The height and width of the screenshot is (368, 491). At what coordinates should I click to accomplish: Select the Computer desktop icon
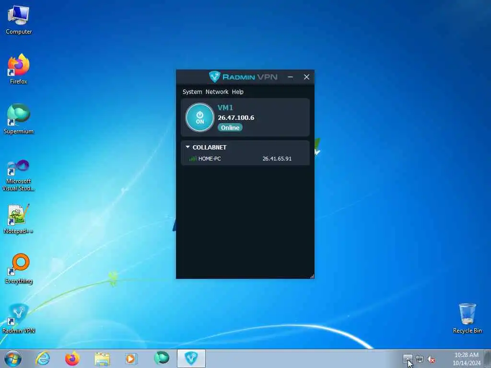click(x=19, y=20)
